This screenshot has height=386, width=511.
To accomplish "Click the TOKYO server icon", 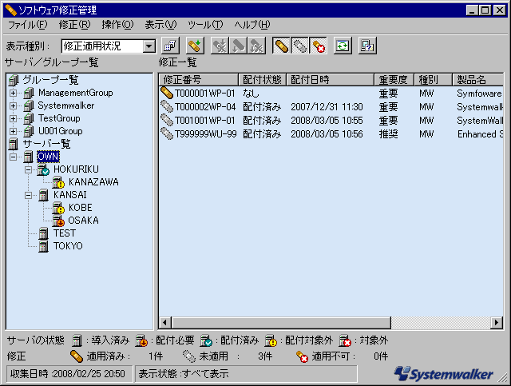I will tap(43, 246).
